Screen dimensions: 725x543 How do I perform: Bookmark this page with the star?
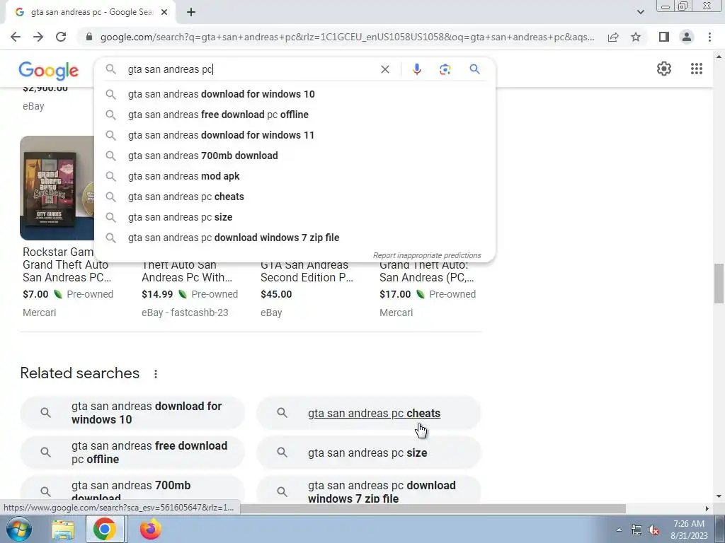click(x=636, y=37)
